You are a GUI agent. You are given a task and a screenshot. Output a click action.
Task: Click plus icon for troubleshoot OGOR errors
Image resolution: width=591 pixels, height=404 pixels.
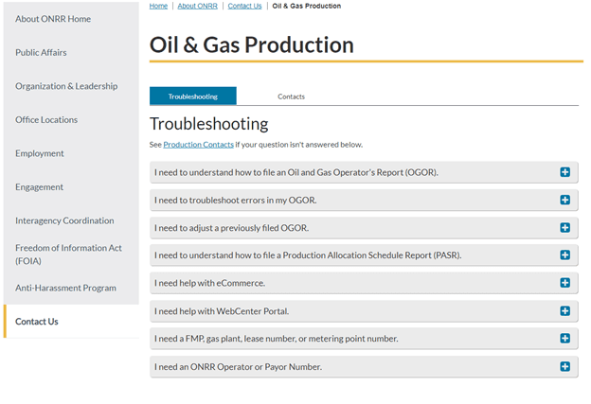coord(564,200)
